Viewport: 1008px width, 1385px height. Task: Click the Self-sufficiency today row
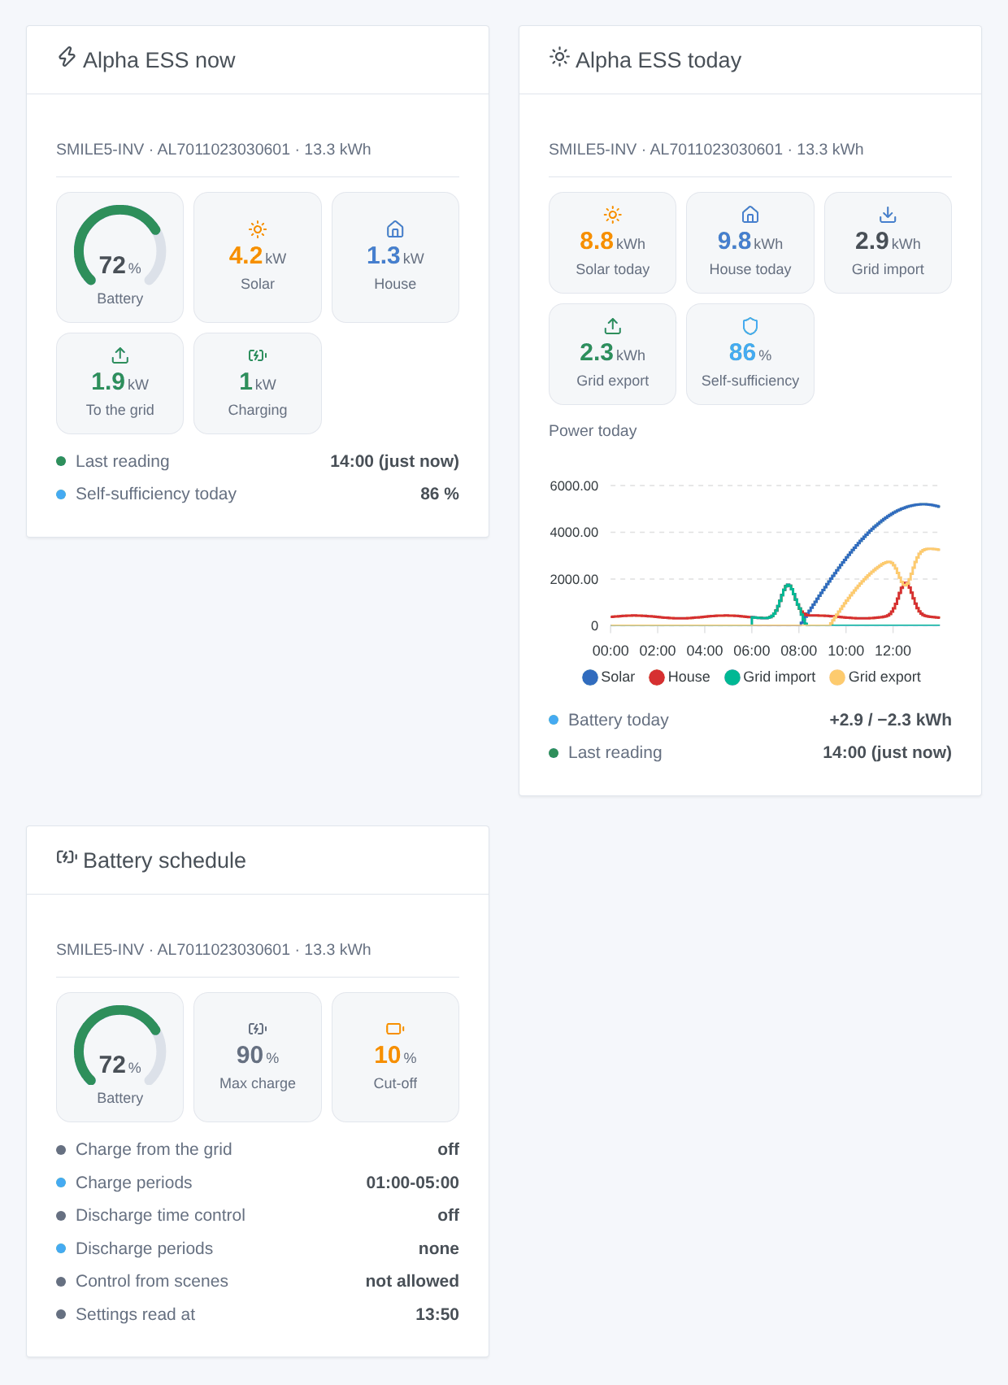258,494
